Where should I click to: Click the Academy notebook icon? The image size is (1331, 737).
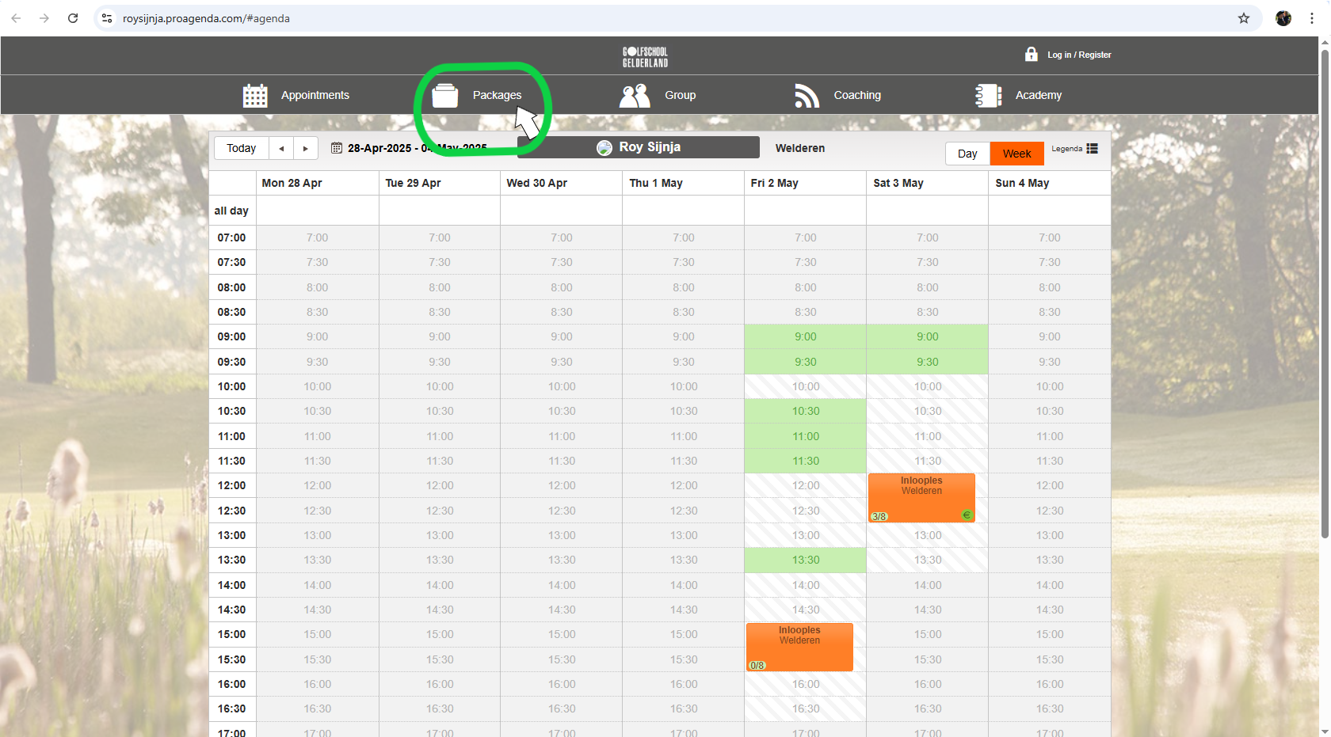coord(988,96)
